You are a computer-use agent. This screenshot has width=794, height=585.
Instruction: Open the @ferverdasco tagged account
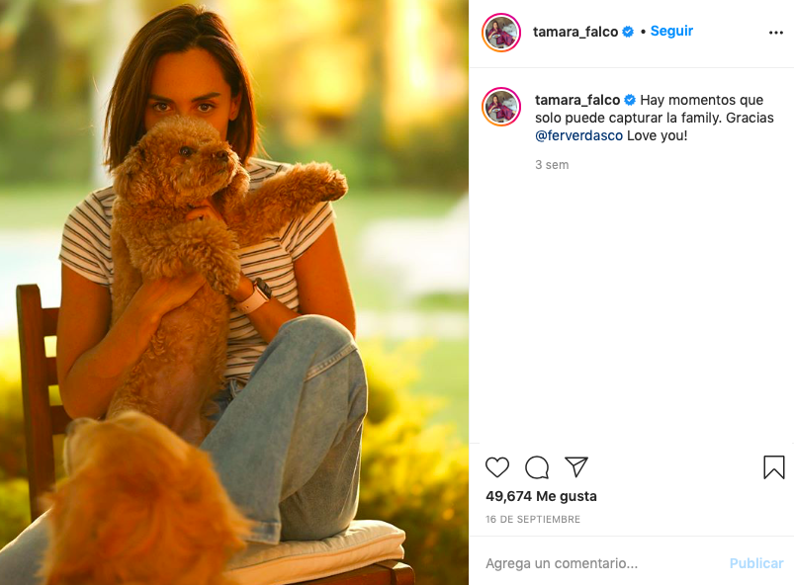click(x=579, y=135)
